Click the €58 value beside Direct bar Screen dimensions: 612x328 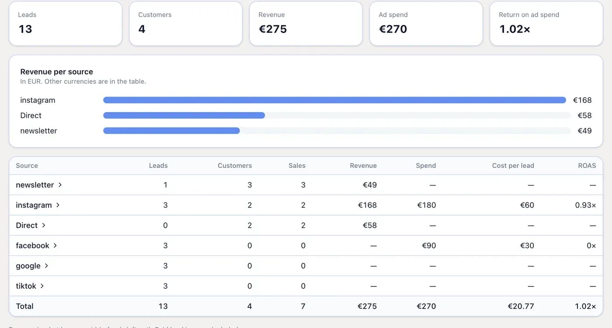click(584, 115)
